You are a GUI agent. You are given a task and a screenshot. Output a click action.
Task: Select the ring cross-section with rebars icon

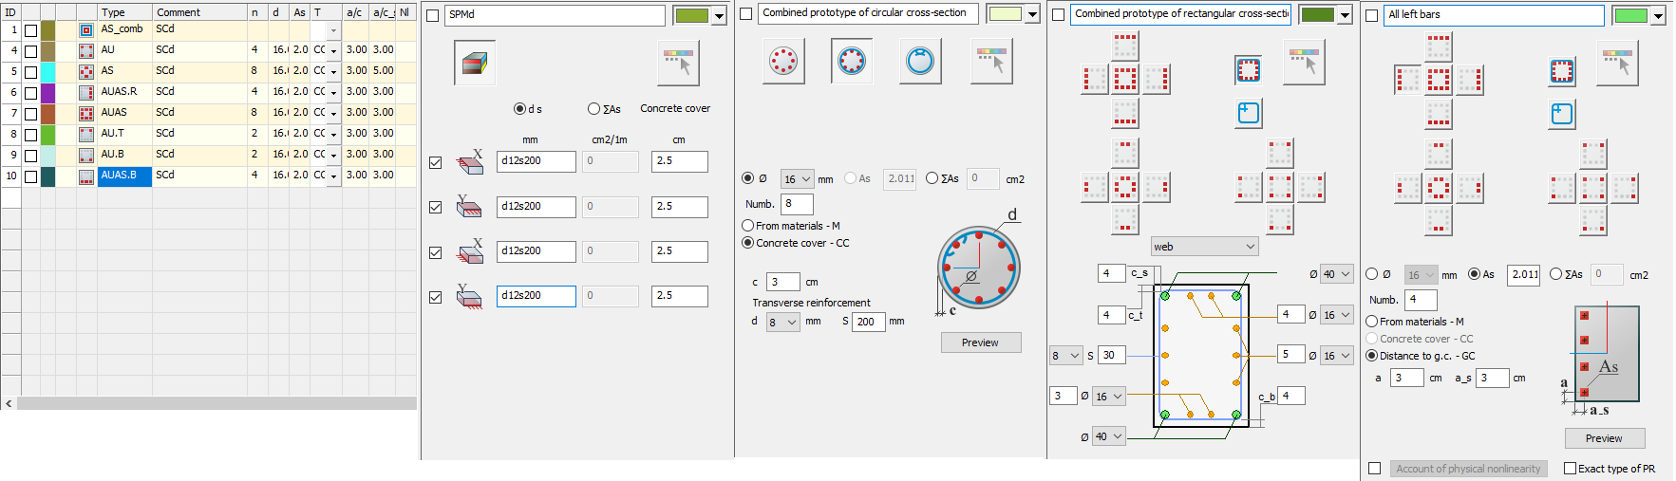pos(852,62)
